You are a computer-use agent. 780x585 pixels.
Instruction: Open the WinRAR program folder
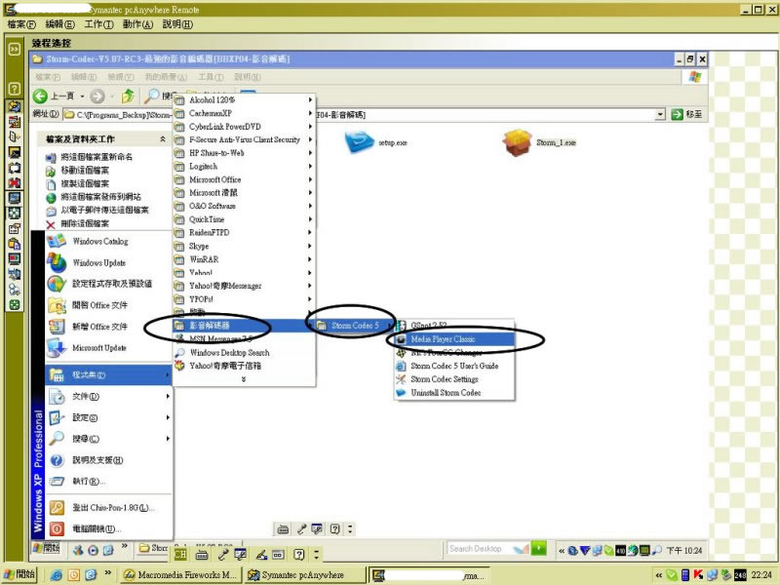point(245,259)
